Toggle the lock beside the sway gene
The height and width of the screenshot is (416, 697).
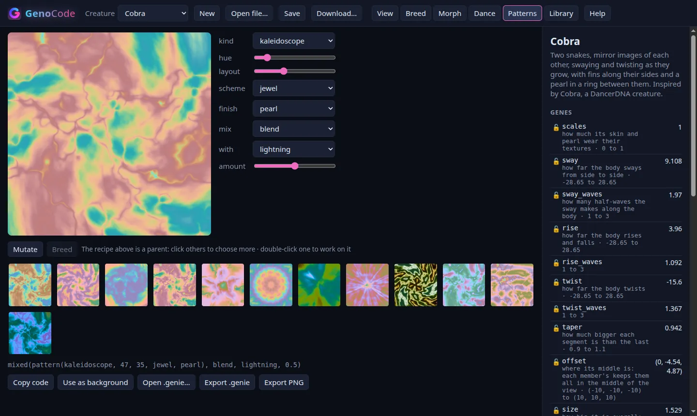(x=556, y=162)
